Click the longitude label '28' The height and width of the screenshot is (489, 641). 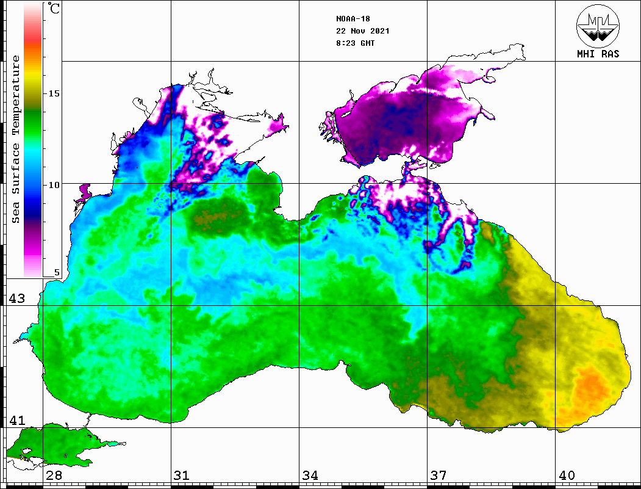(54, 476)
